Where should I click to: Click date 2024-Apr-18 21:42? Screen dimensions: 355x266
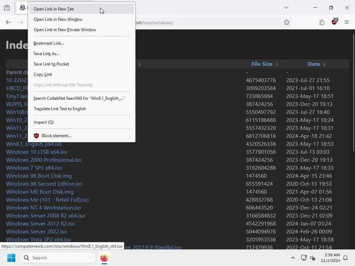309,136
